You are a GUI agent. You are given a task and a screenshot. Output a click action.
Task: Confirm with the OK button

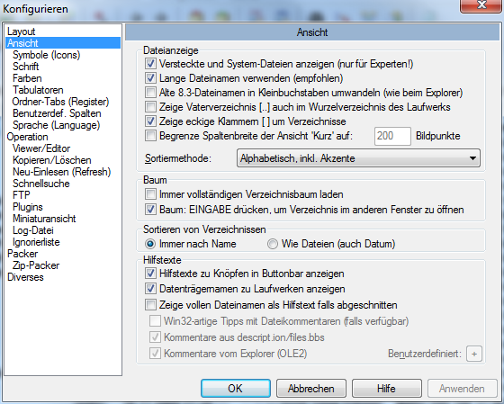pyautogui.click(x=236, y=388)
